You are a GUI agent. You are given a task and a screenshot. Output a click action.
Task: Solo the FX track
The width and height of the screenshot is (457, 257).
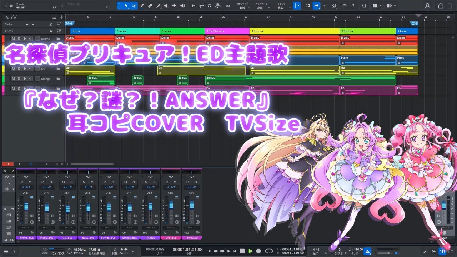click(x=19, y=89)
